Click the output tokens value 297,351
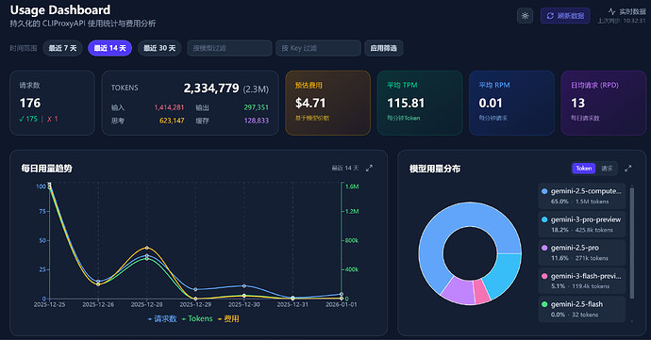Image resolution: width=651 pixels, height=340 pixels. tap(257, 107)
